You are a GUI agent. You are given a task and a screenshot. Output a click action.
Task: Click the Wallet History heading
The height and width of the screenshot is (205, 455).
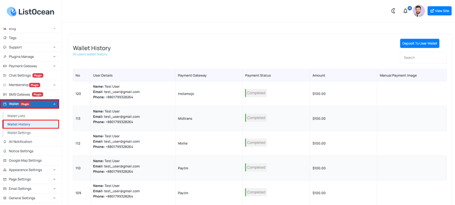coord(92,48)
